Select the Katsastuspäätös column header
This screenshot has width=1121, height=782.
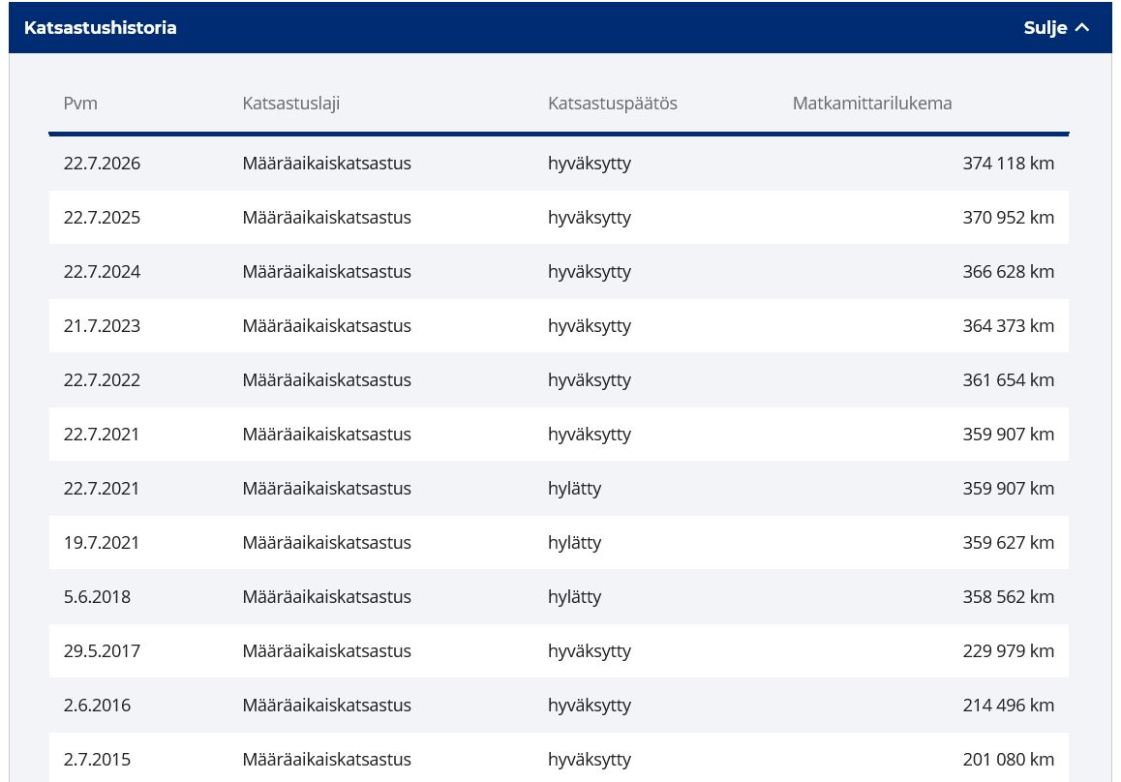[x=613, y=103]
